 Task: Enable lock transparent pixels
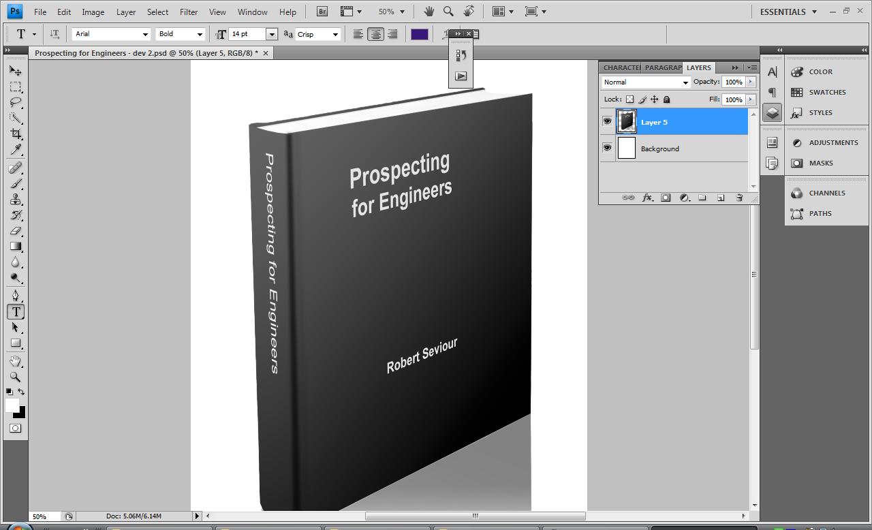click(629, 99)
